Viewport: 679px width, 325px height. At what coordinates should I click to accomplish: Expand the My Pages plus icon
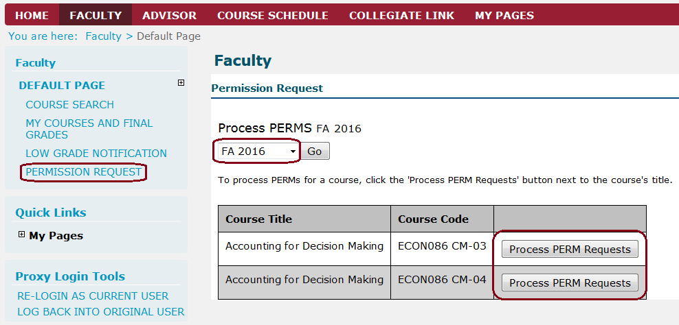point(22,234)
